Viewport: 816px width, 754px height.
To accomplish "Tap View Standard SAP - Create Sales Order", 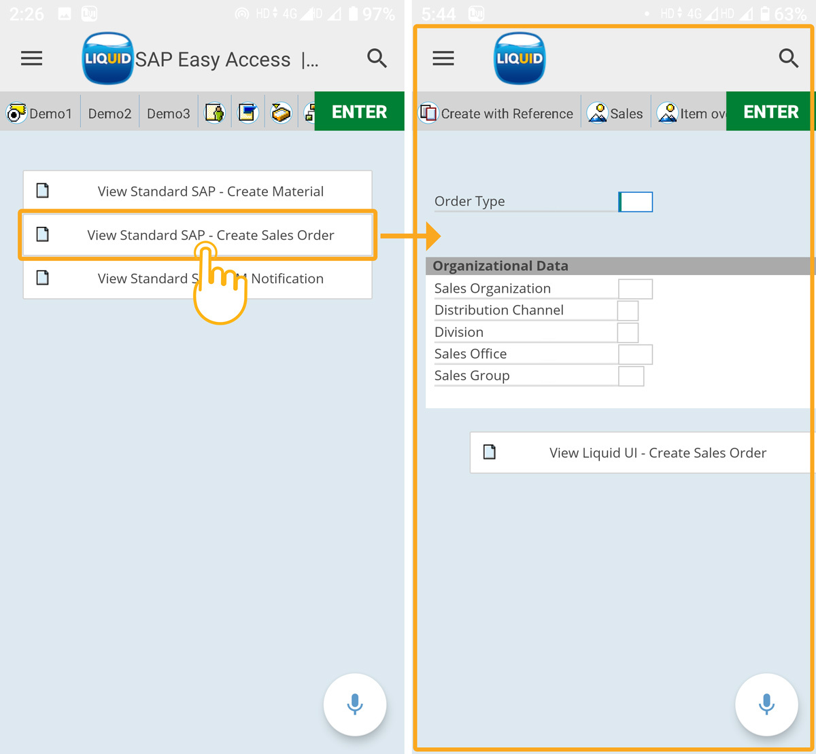I will coord(197,235).
